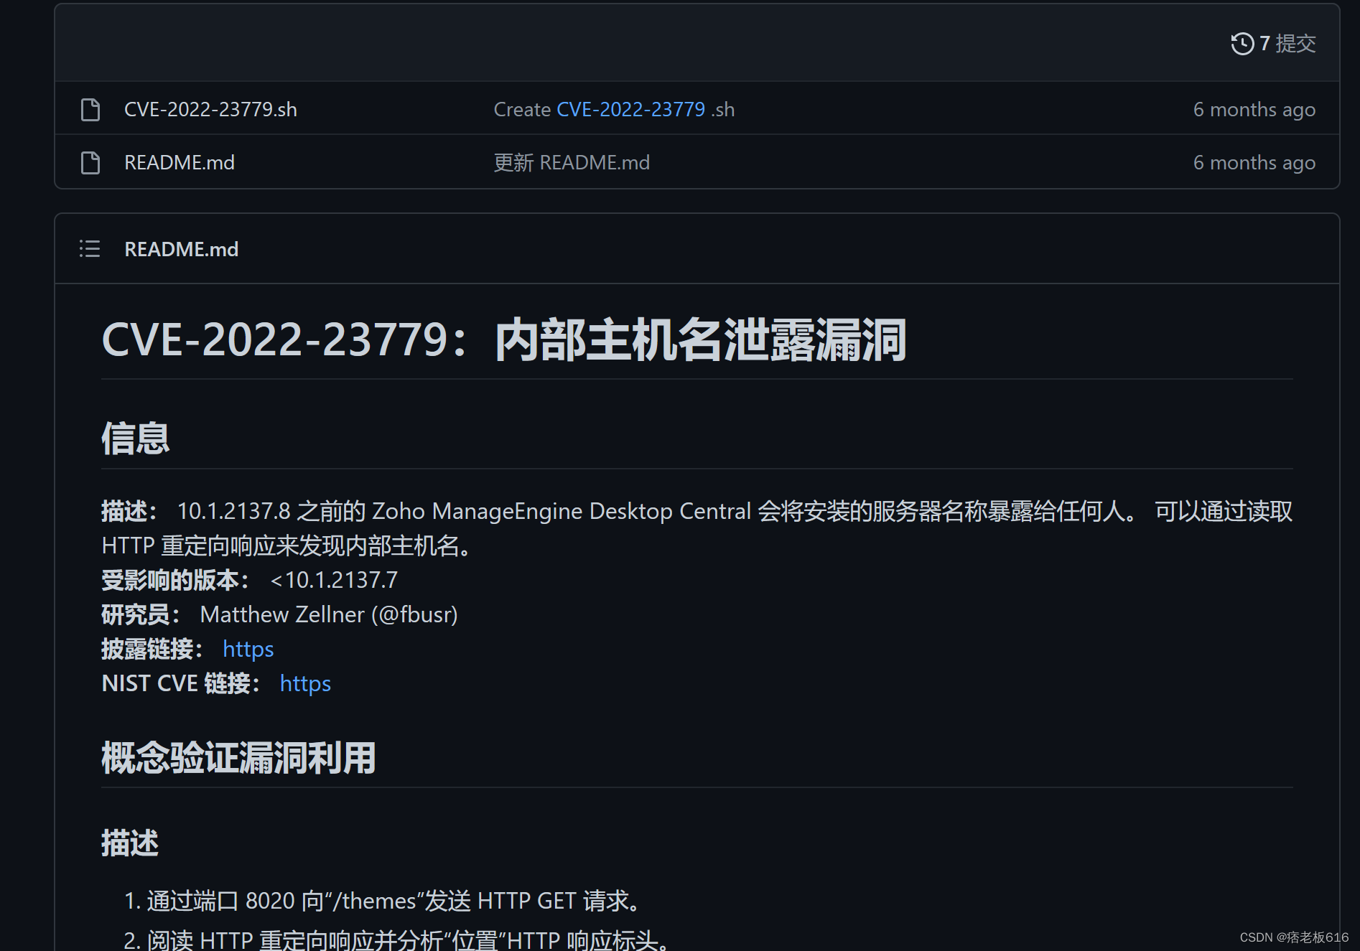Click the affected version text '<10.1.2137.7'
Image resolution: width=1360 pixels, height=951 pixels.
point(334,580)
